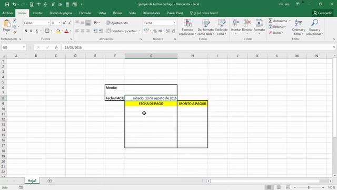Increase the cell indent
The width and height of the screenshot is (337, 190).
(x=101, y=31)
